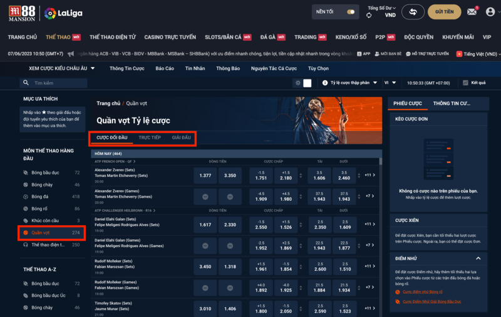Open Khuyến mãi menu
This screenshot has height=317, width=501.
pyautogui.click(x=458, y=37)
